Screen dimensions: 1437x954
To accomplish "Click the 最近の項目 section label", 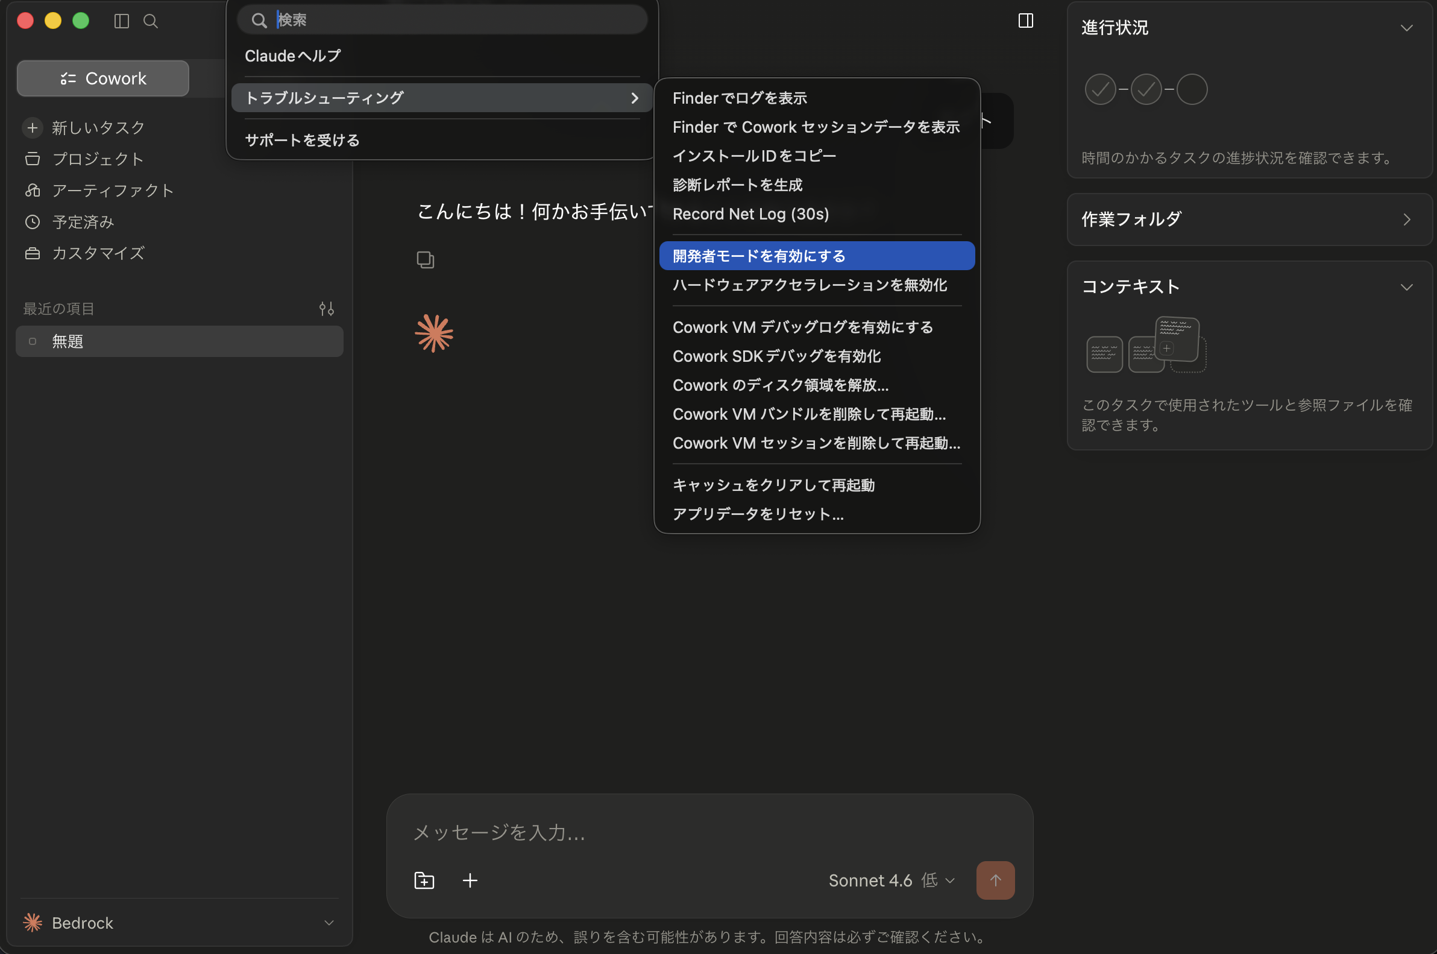I will coord(58,309).
